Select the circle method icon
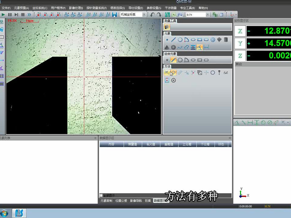The width and height of the screenshot is (291, 218). [213, 73]
